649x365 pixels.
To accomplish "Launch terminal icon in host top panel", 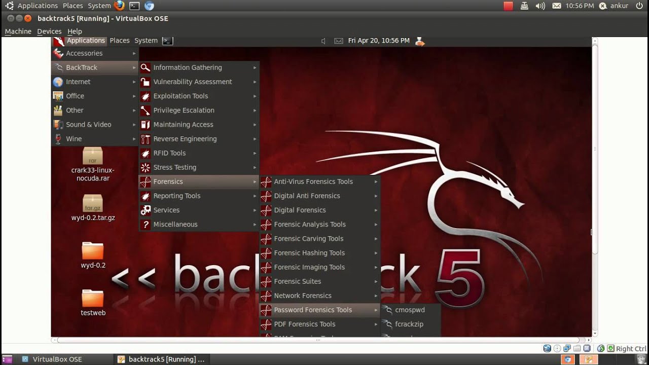I will click(134, 6).
